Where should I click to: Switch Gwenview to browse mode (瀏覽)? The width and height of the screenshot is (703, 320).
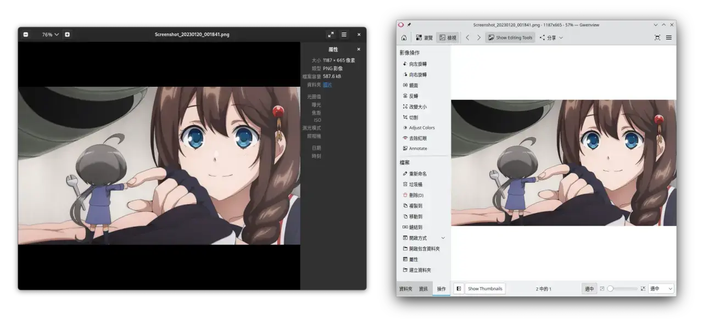click(x=424, y=37)
